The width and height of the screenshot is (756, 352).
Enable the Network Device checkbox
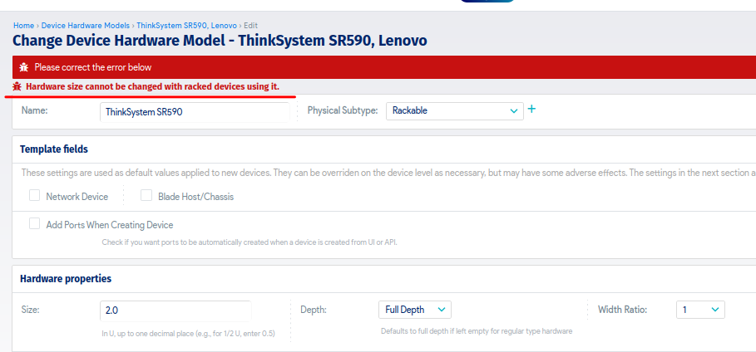(x=34, y=195)
